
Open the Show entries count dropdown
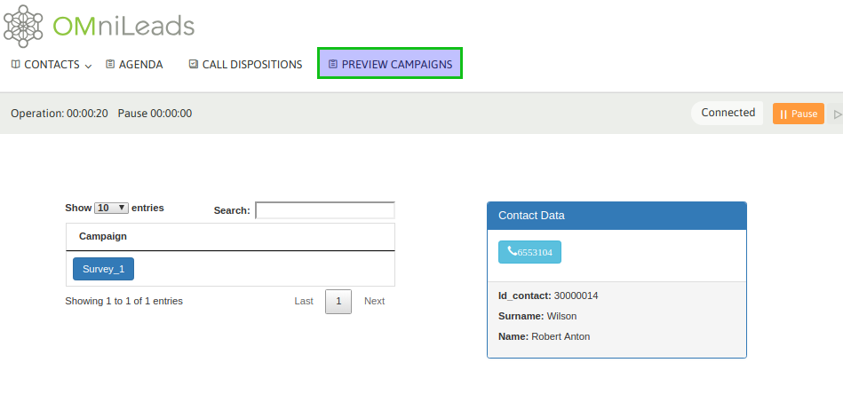(112, 208)
